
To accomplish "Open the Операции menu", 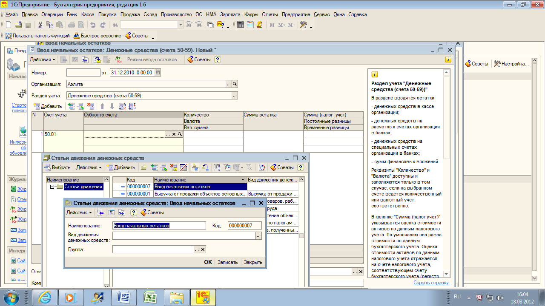I will point(52,14).
